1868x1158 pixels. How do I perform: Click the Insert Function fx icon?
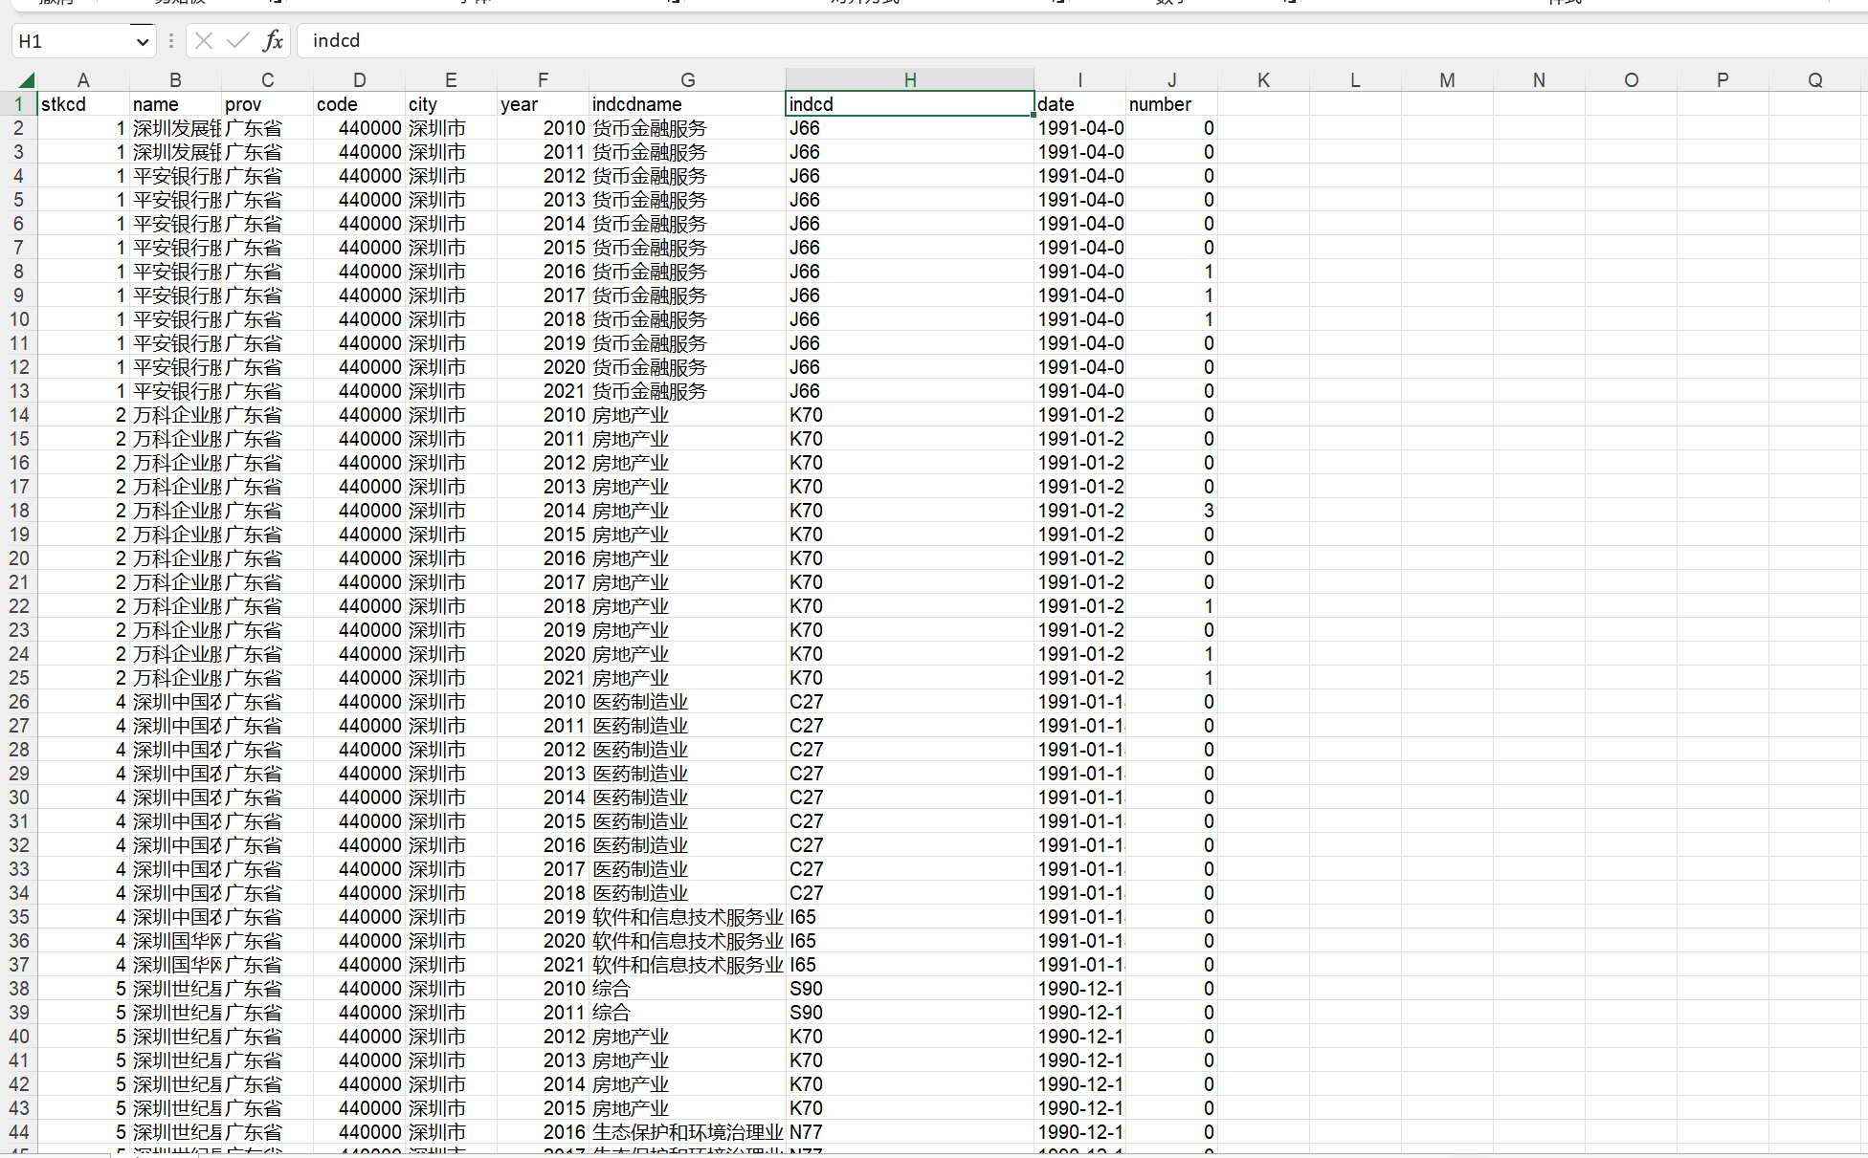[x=274, y=40]
